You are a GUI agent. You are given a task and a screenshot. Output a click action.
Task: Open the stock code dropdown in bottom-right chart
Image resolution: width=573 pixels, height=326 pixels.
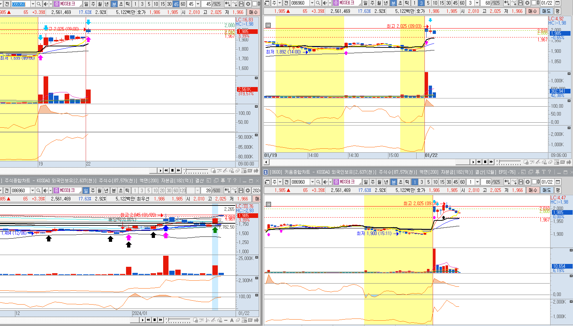[x=312, y=182]
